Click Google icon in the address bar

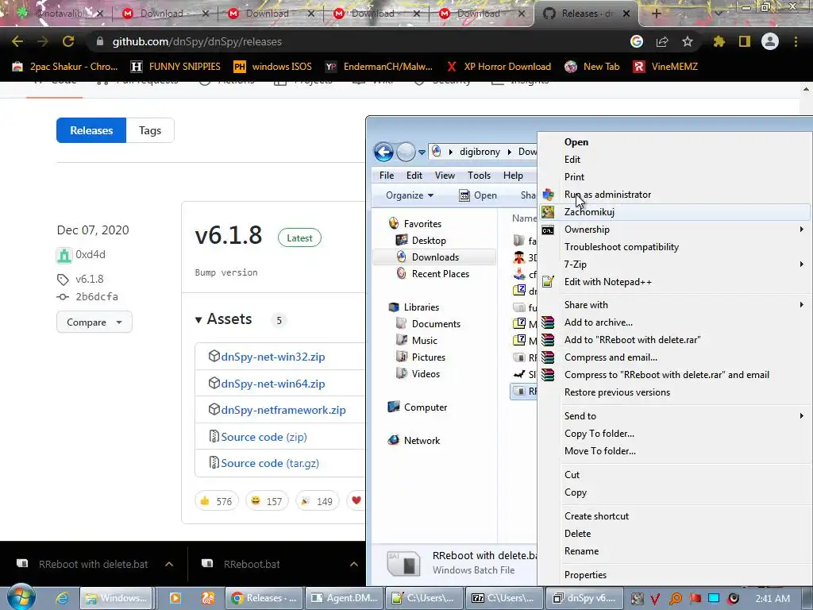pyautogui.click(x=637, y=41)
